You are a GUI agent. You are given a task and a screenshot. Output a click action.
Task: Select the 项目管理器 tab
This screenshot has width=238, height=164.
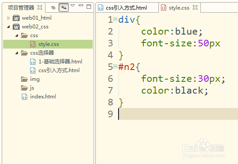(x=21, y=7)
